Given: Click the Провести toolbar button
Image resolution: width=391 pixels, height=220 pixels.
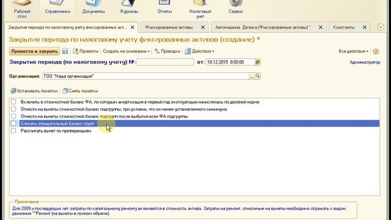Looking at the screenshot, I should (86, 51).
